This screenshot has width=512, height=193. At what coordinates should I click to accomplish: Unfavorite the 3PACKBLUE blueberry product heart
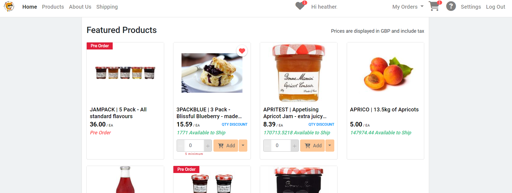[242, 51]
